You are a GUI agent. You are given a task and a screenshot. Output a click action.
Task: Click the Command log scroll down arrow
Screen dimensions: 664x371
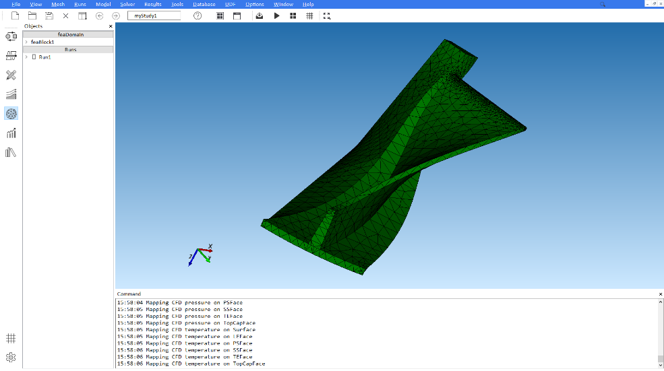tap(660, 365)
